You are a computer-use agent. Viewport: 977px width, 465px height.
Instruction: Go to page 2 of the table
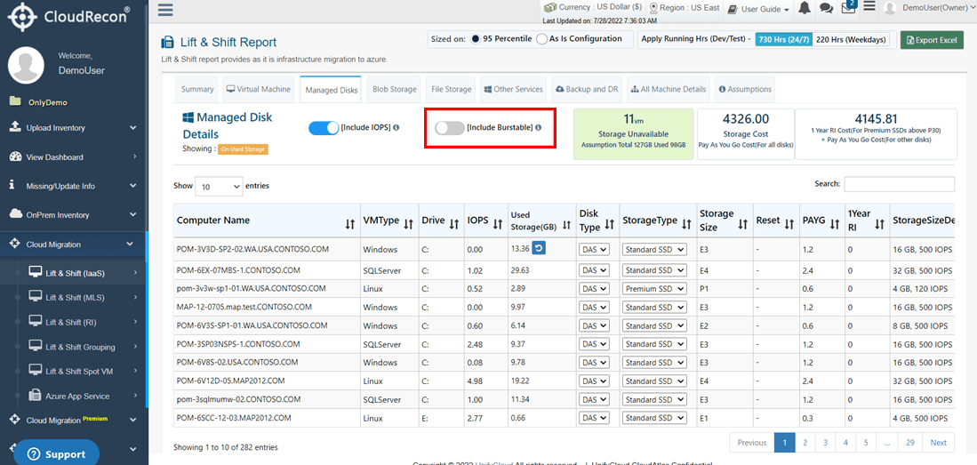pos(805,443)
